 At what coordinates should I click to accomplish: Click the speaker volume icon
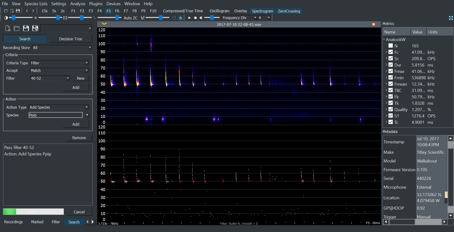tap(202, 17)
